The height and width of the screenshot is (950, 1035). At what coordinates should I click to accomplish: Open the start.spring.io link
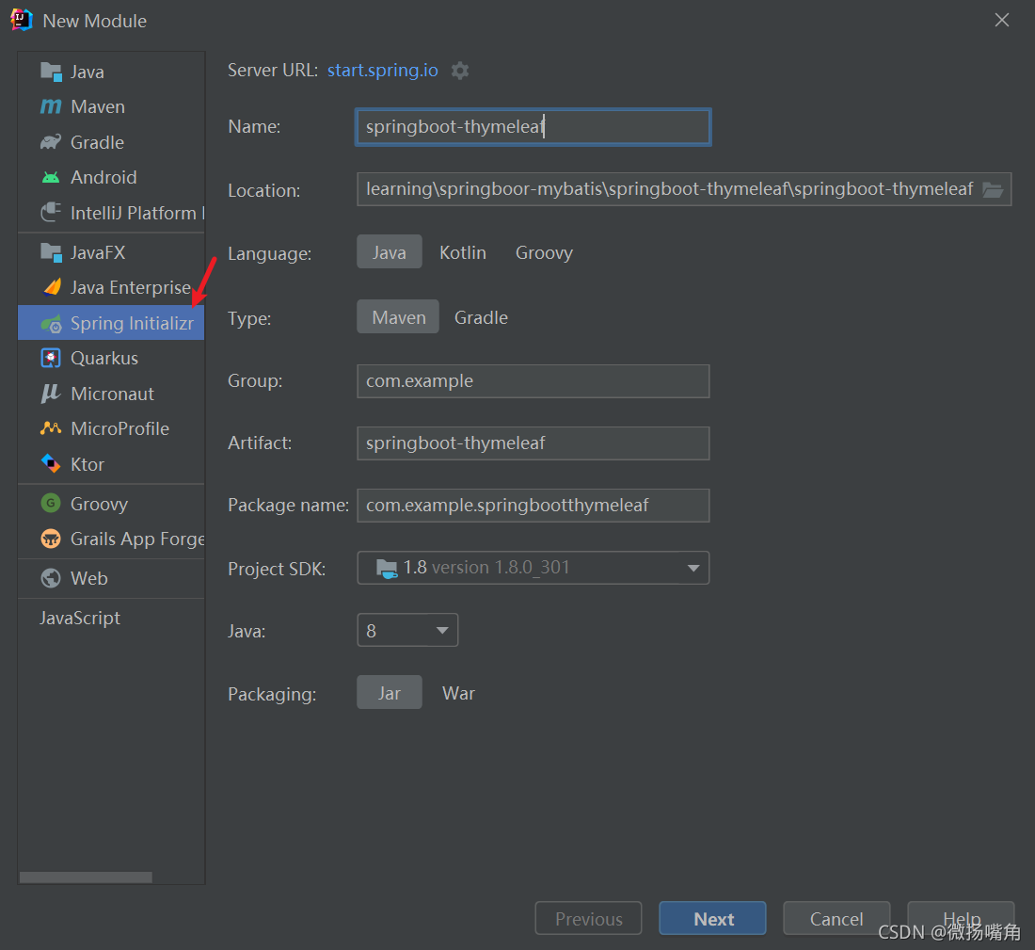pyautogui.click(x=383, y=70)
